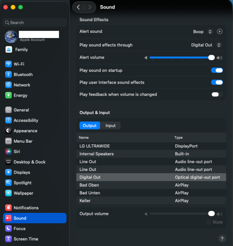Open Wi-Fi settings icon
The height and width of the screenshot is (246, 233).
click(9, 64)
